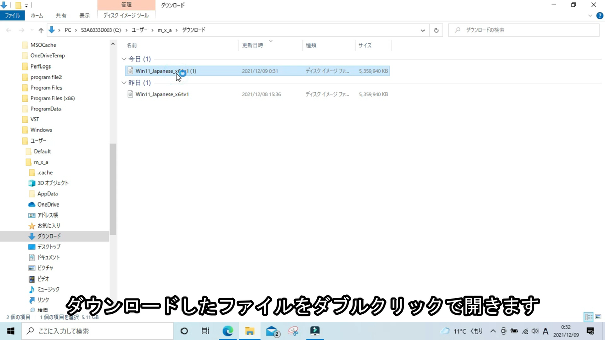Open the quick access toolbar customize dropdown

click(x=26, y=5)
